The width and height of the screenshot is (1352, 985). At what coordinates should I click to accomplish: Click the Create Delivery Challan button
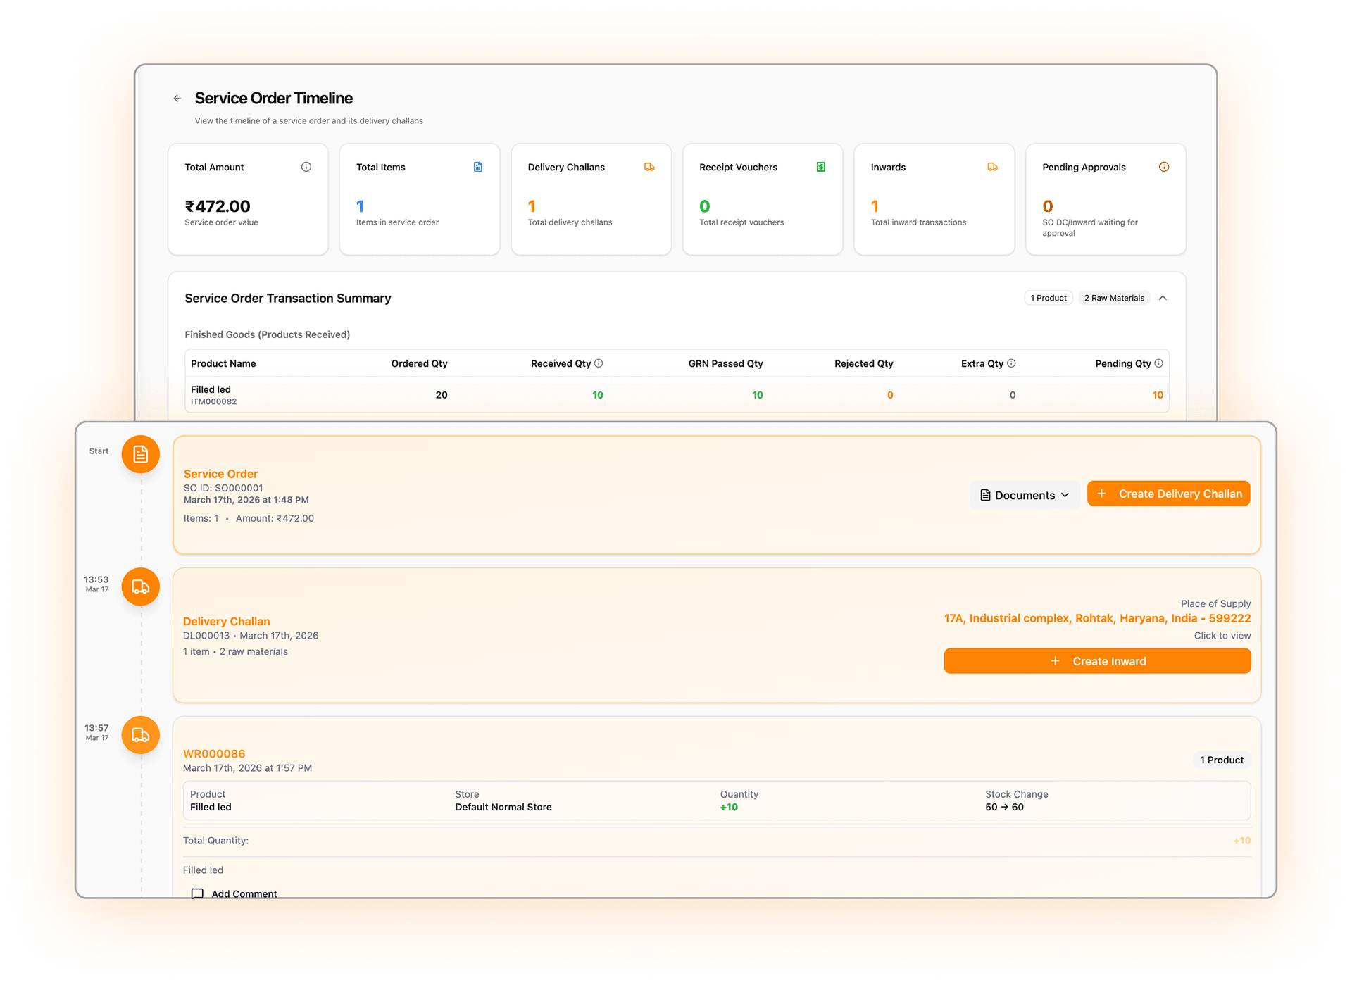tap(1169, 494)
